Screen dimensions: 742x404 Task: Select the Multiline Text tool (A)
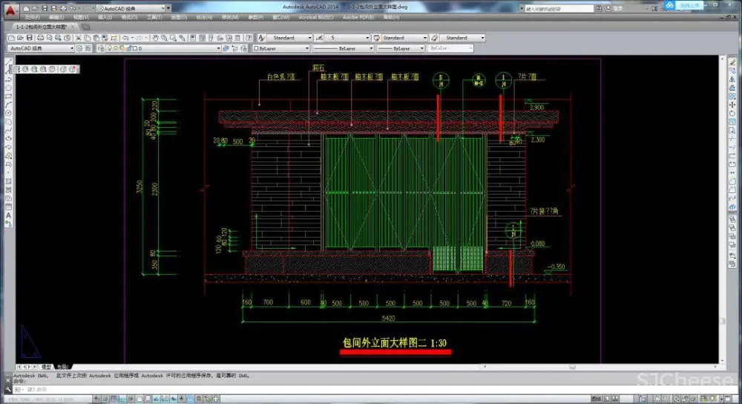[x=8, y=215]
